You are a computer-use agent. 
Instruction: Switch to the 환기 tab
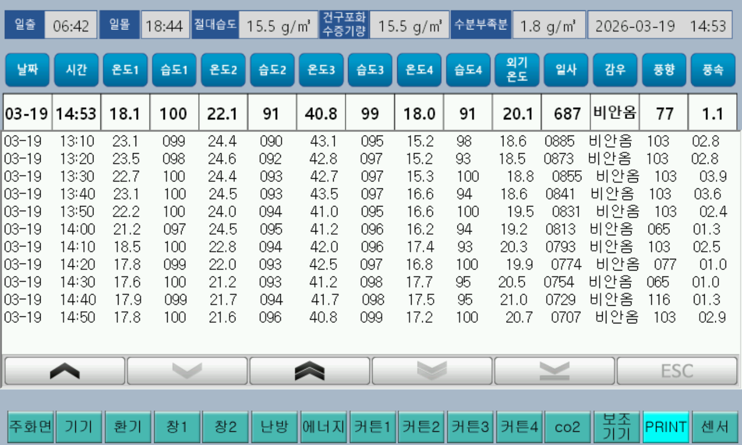pyautogui.click(x=128, y=426)
